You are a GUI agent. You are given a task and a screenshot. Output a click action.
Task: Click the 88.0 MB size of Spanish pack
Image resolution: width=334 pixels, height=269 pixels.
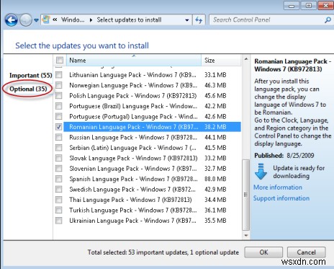pos(215,179)
